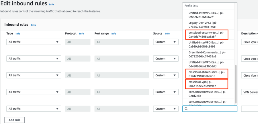Open the Info link beside the Source column
The width and height of the screenshot is (258, 124).
pyautogui.click(x=167, y=33)
